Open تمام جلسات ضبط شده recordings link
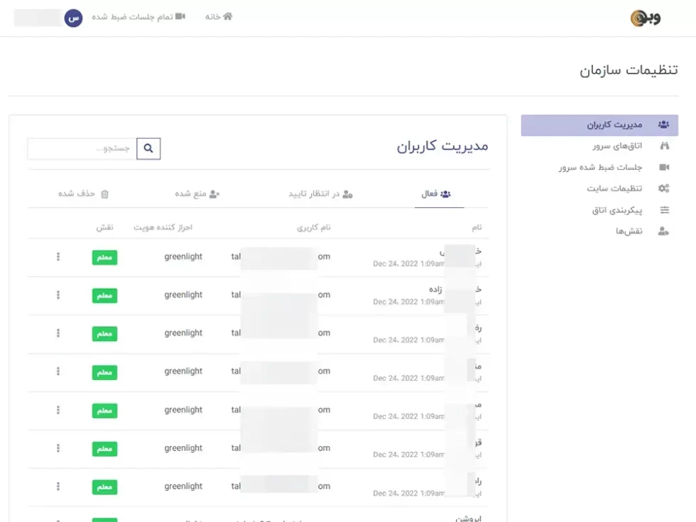The height and width of the screenshot is (522, 696). (x=138, y=16)
